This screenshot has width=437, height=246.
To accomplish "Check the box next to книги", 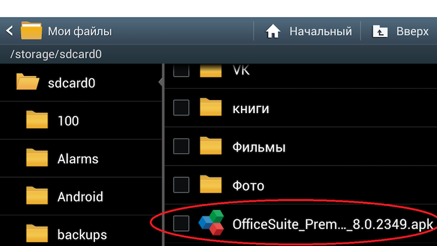I will (181, 108).
